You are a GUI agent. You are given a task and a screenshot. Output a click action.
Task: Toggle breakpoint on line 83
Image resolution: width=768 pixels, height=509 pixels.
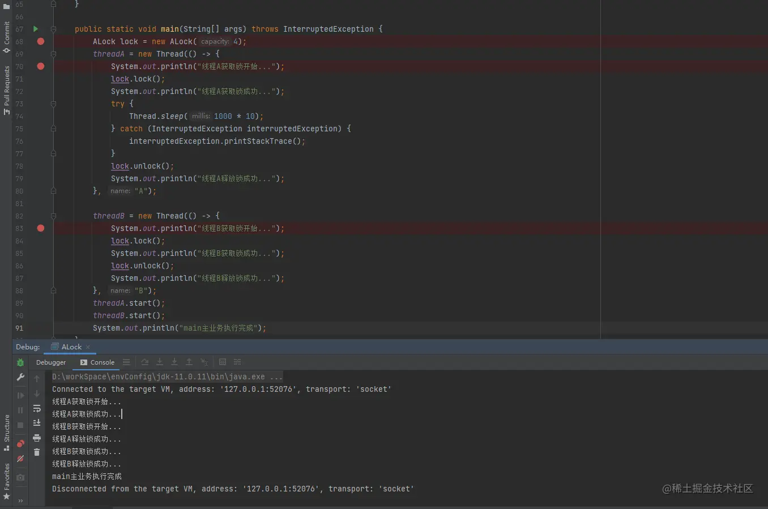(x=41, y=228)
